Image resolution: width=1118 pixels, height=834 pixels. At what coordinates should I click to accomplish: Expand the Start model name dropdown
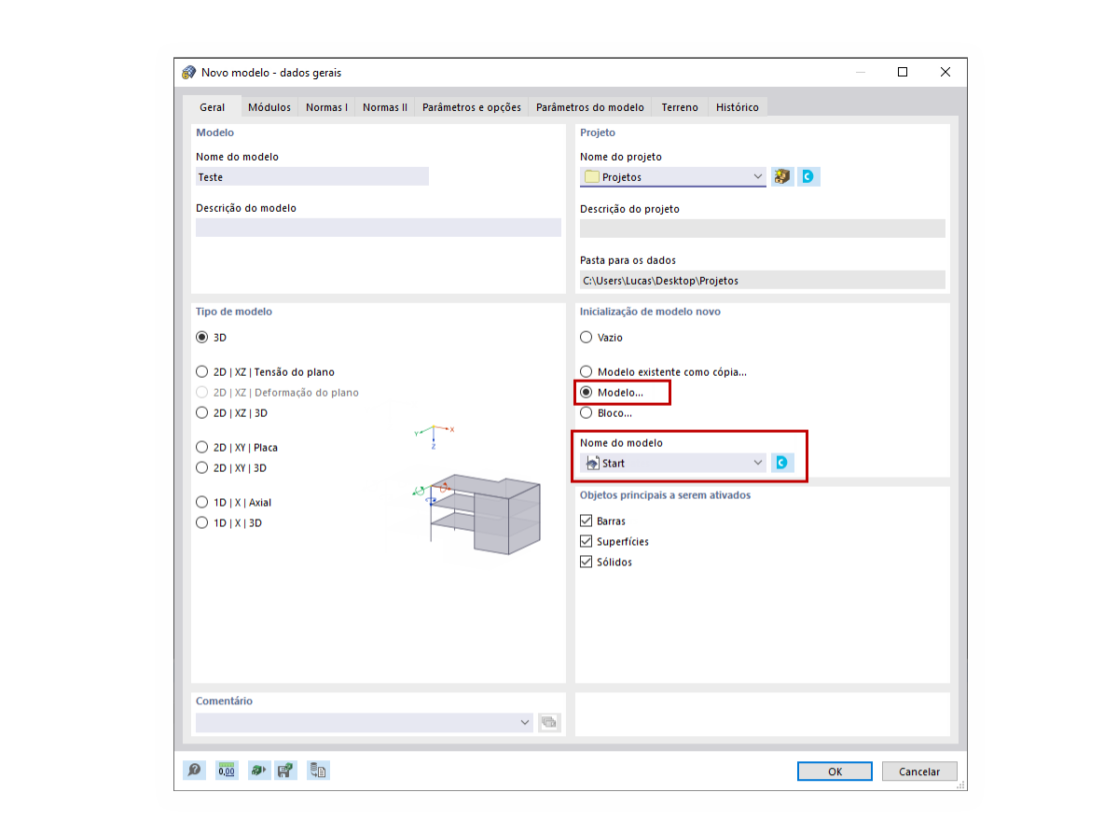point(758,462)
